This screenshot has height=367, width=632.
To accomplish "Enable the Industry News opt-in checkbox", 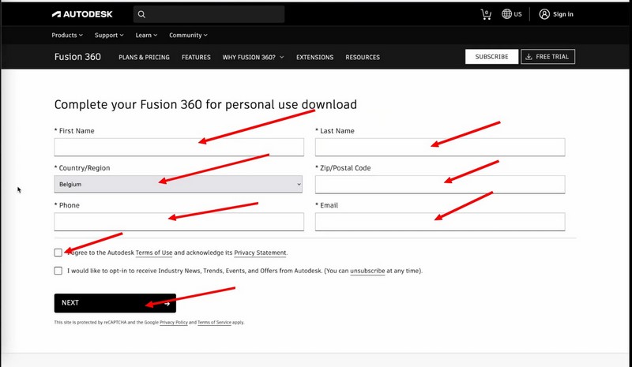I will (58, 271).
